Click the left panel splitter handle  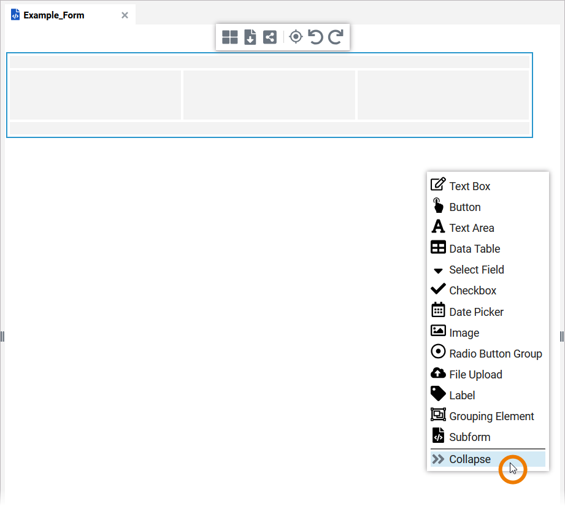pos(2,336)
